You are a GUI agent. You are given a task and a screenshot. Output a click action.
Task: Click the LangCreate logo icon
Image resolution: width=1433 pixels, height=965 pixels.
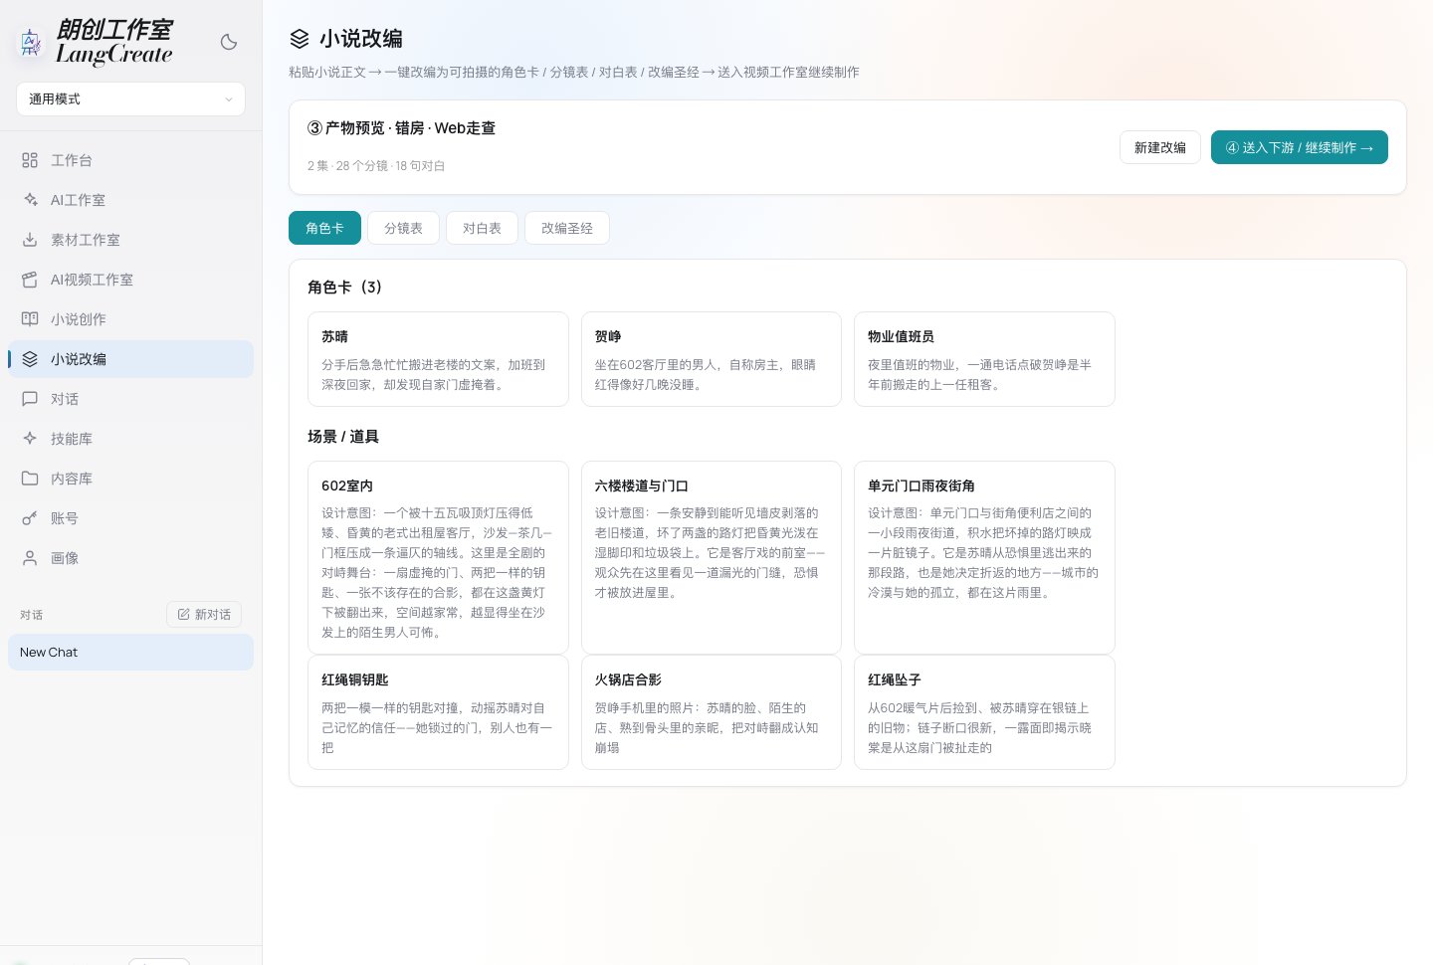pos(31,43)
